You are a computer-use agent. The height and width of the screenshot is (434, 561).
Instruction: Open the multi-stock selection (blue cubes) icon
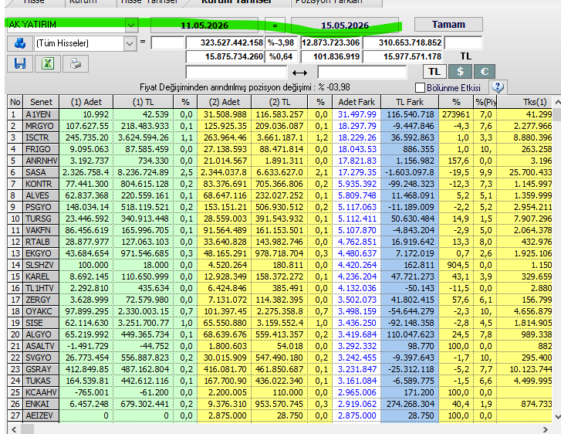(20, 43)
